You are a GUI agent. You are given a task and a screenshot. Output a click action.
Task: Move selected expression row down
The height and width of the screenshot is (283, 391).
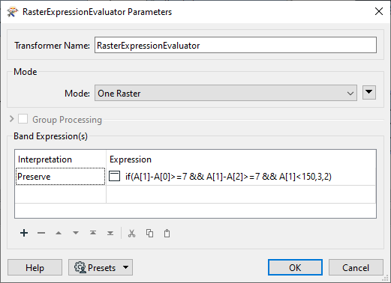click(x=76, y=233)
